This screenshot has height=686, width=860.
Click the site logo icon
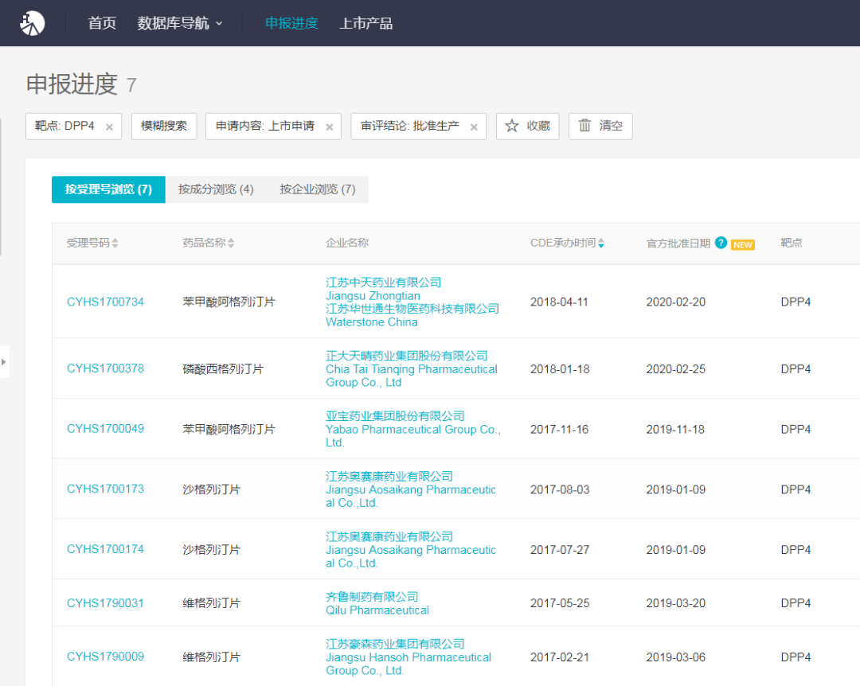(x=33, y=23)
